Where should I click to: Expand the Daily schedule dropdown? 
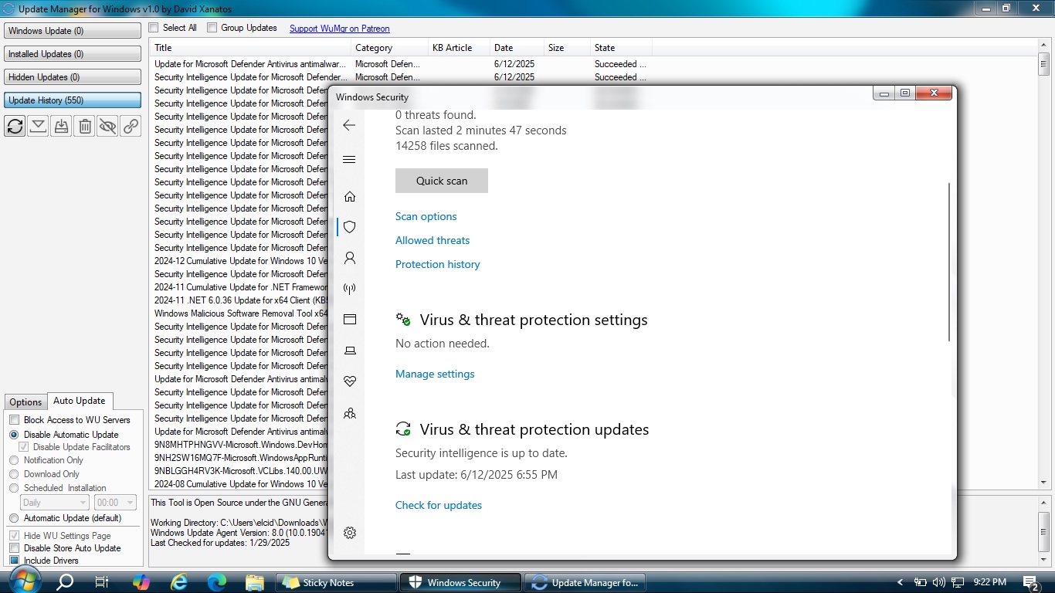56,503
